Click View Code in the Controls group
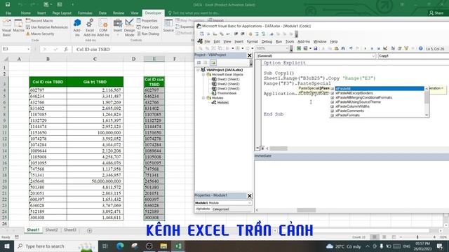 [147, 27]
